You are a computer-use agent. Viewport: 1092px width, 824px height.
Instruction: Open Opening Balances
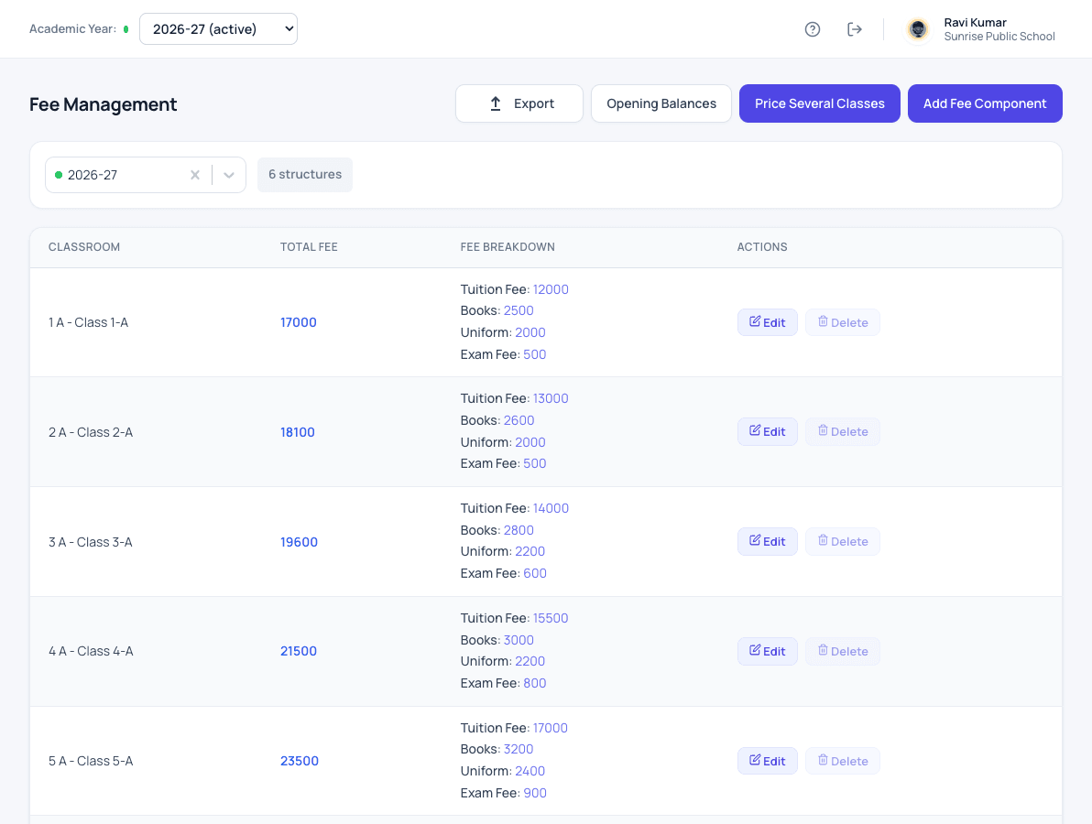point(661,103)
